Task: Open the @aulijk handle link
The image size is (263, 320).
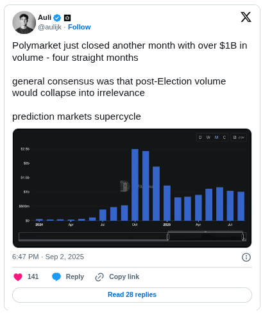Action: tap(49, 27)
